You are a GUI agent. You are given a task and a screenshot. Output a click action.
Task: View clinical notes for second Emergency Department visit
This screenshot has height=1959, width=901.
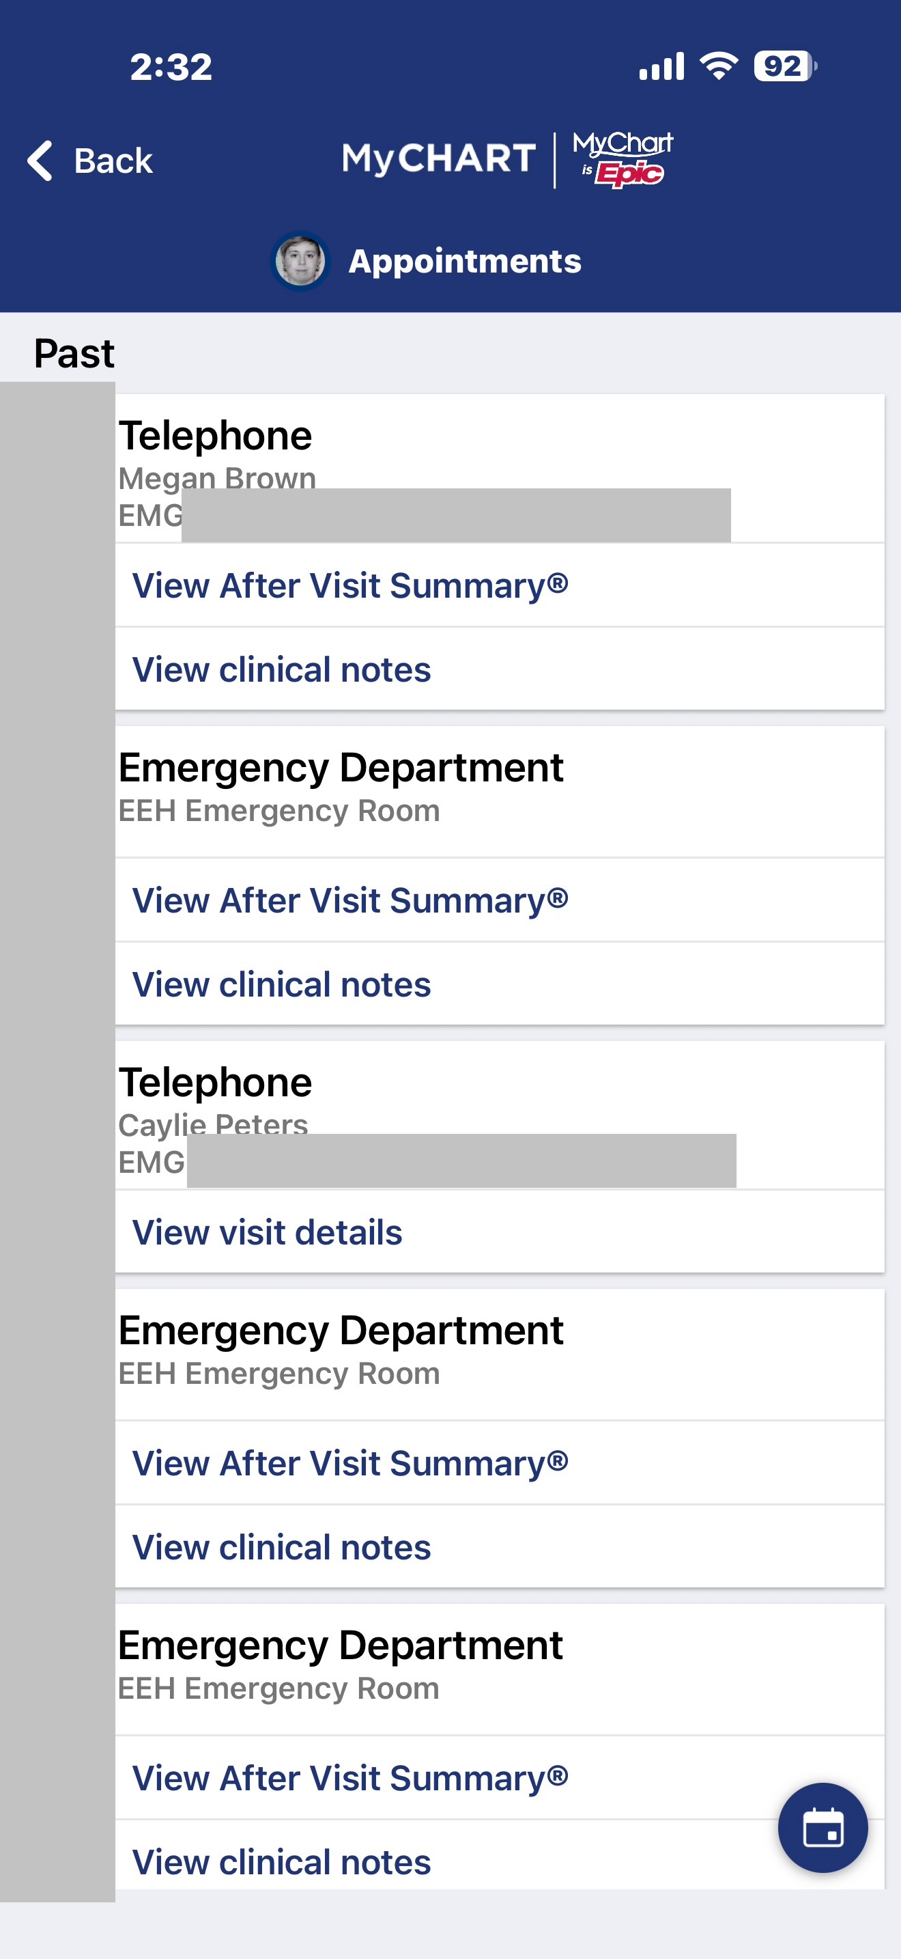(282, 1548)
